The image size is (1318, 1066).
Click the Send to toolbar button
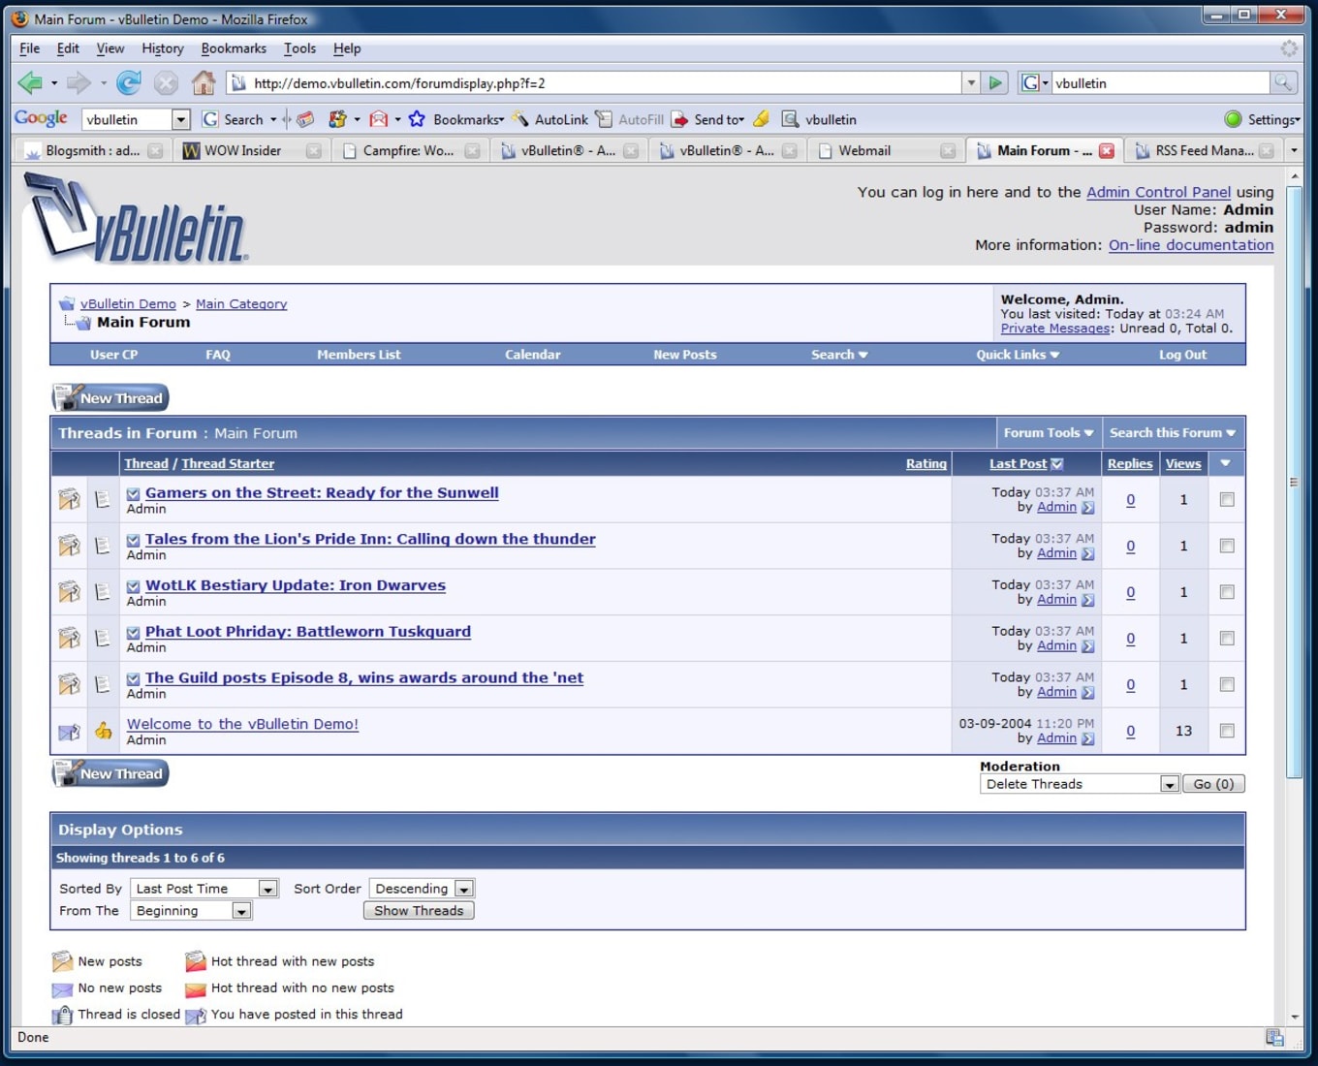point(707,119)
